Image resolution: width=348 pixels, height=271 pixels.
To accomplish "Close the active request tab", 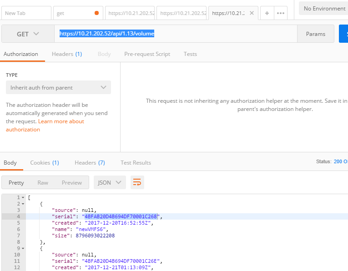I will [x=252, y=13].
